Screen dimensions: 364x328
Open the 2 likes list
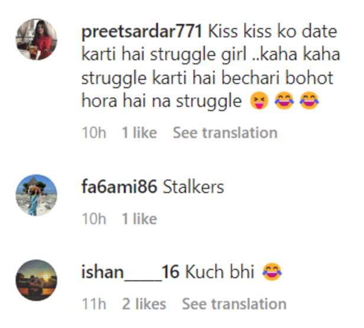coord(144,304)
